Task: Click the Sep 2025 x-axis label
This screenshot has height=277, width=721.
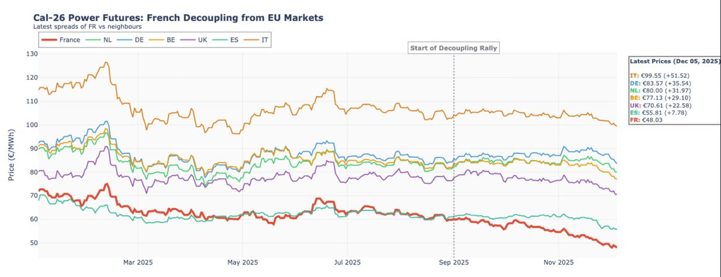Action: tap(453, 262)
